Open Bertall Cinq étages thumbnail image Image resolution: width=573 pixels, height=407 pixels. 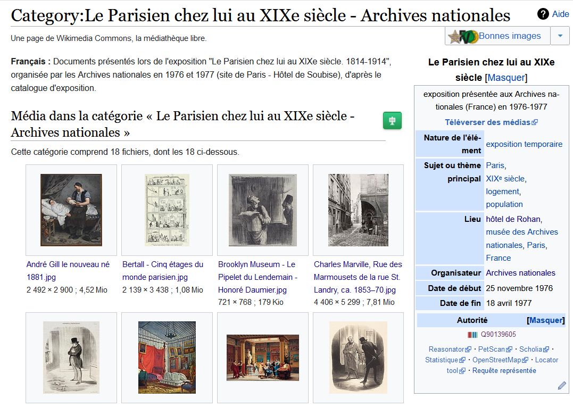pos(167,210)
